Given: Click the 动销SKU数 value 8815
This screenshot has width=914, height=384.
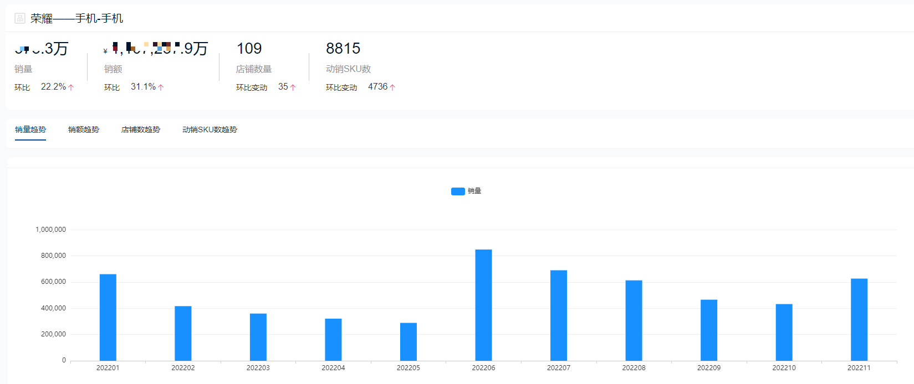Looking at the screenshot, I should click(343, 49).
